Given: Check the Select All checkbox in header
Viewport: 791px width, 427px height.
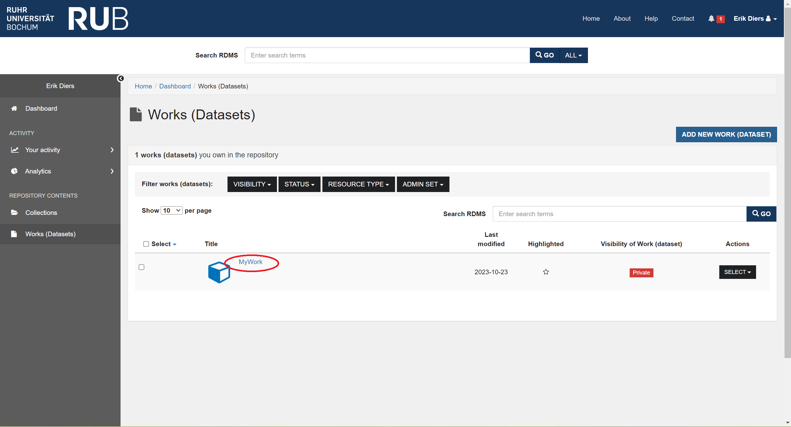Looking at the screenshot, I should pos(146,243).
